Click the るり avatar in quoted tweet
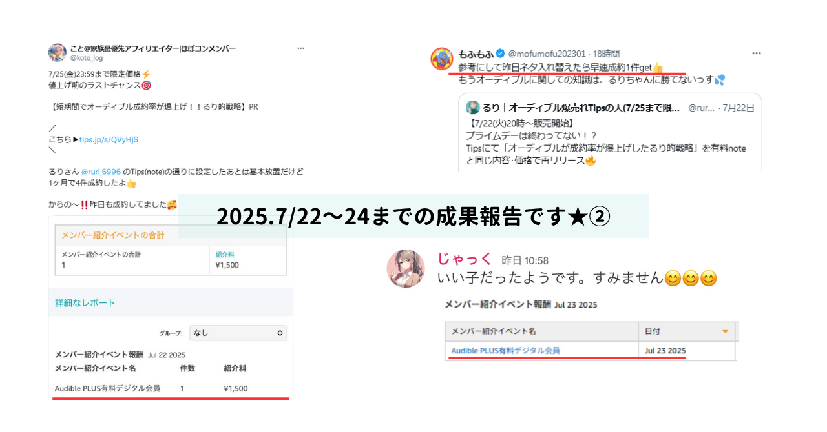Viewport: 827px width, 432px height. (x=473, y=108)
